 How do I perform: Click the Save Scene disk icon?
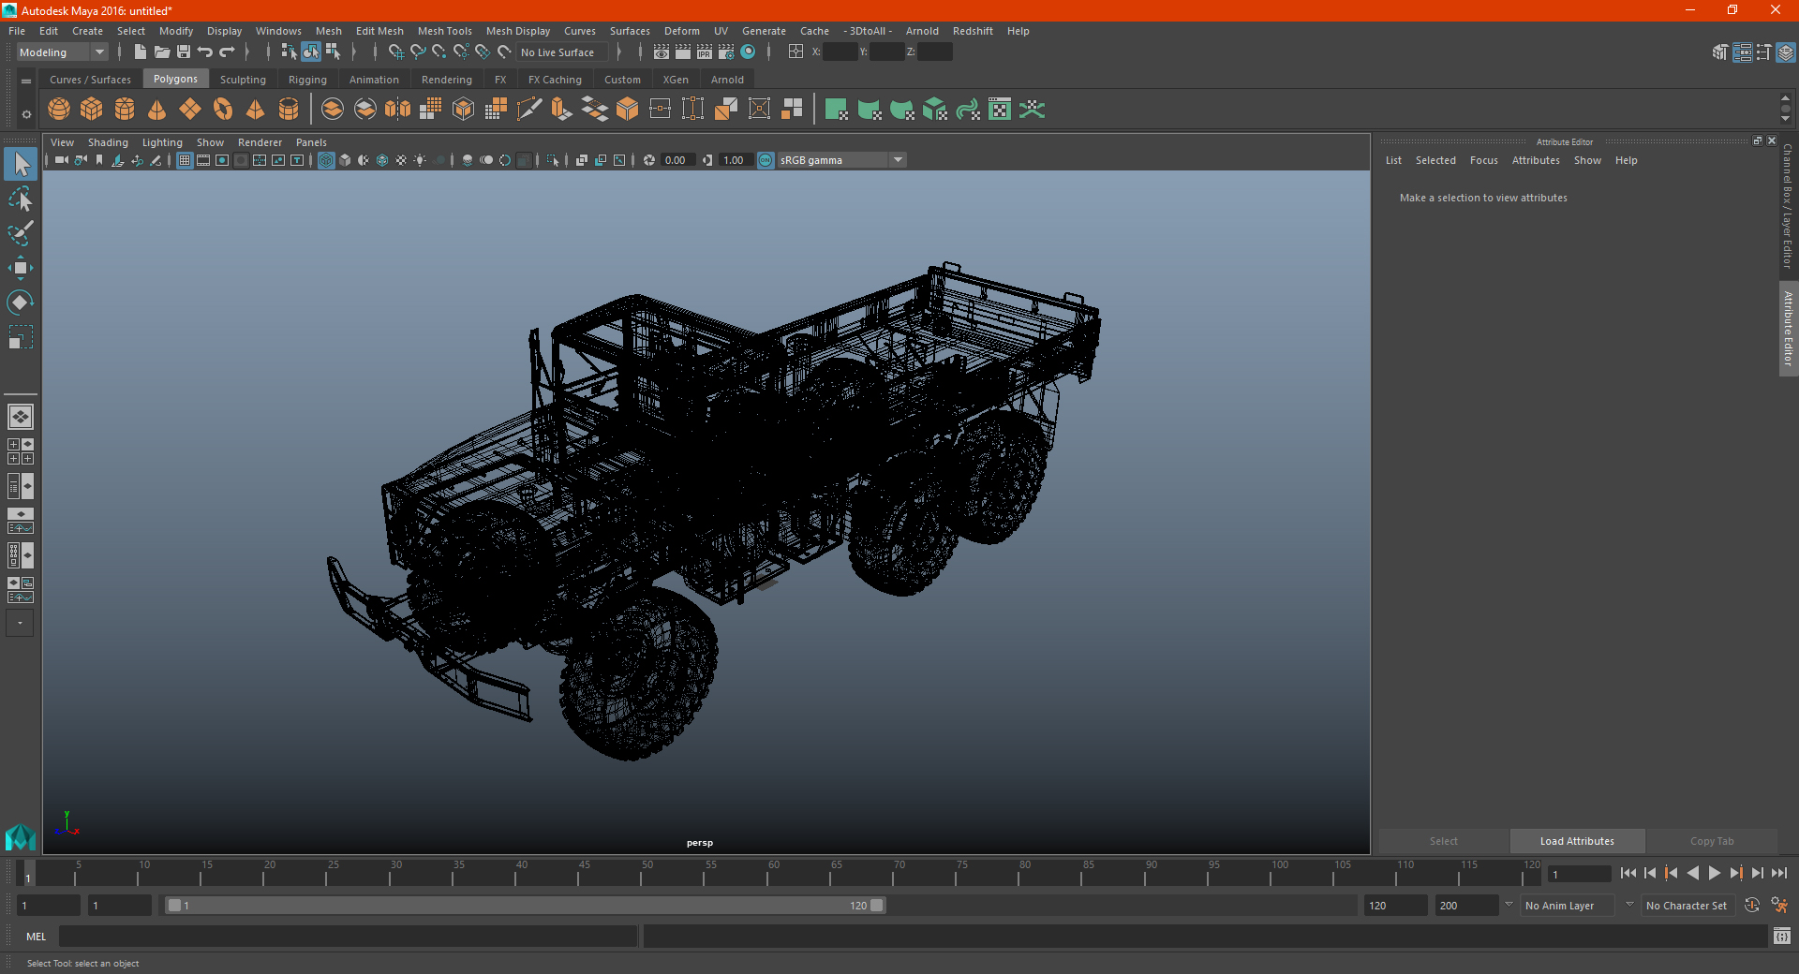tap(184, 52)
